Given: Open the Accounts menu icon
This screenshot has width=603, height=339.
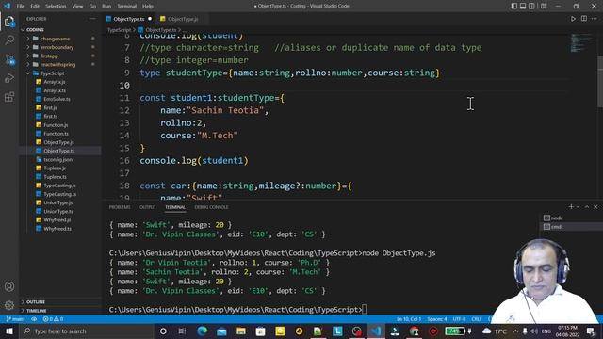Looking at the screenshot, I should pyautogui.click(x=9, y=286).
